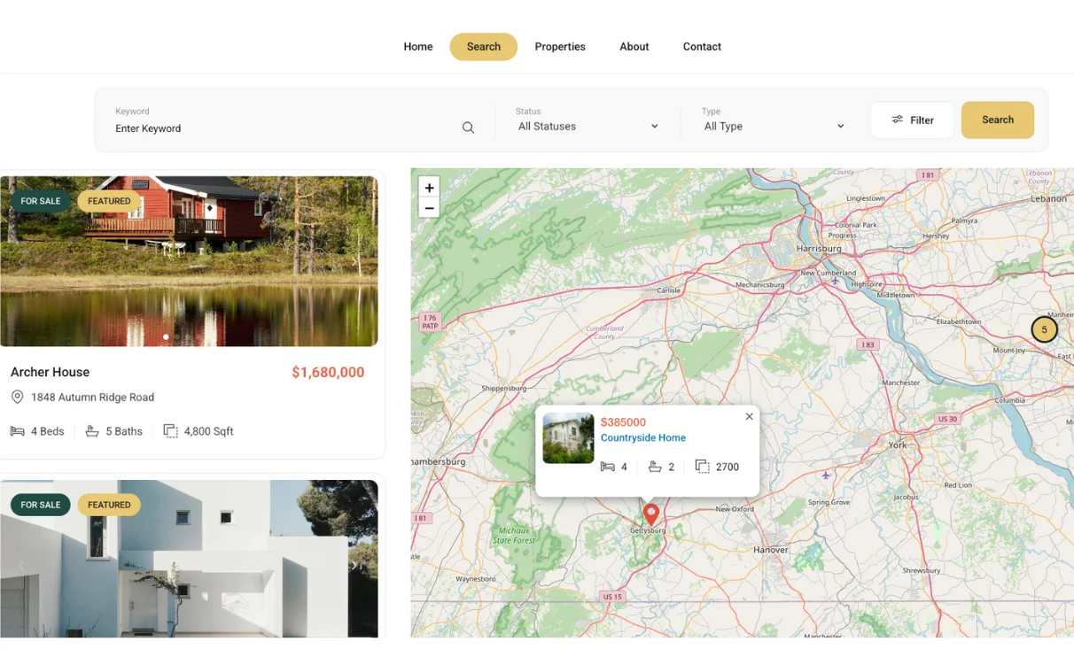Open the Countryside Home link in popup
Viewport: 1074px width, 657px height.
[642, 437]
